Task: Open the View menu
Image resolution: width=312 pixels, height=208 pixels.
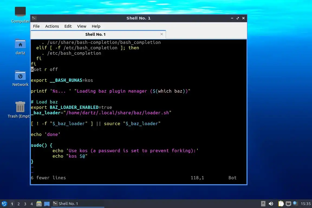Action: point(82,26)
